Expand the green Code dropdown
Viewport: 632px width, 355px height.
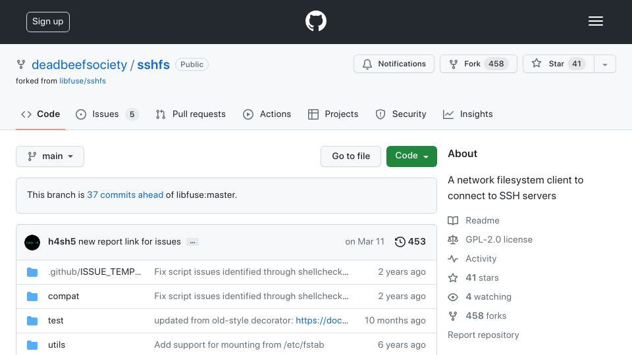pyautogui.click(x=411, y=156)
